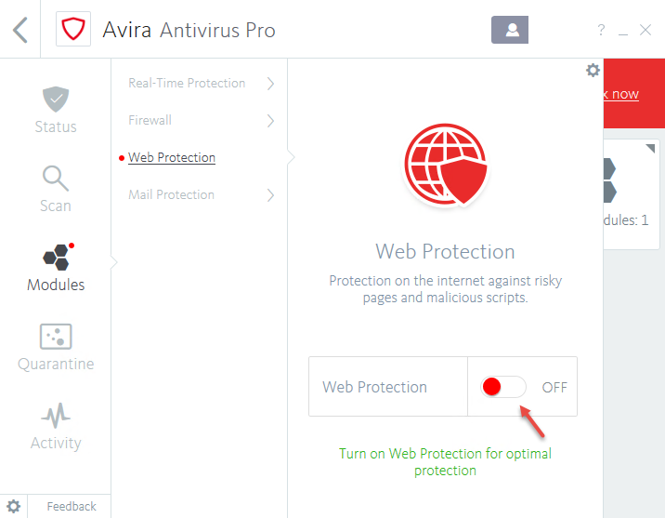This screenshot has width=665, height=518.
Task: Select Web Protection menu item
Action: click(172, 158)
